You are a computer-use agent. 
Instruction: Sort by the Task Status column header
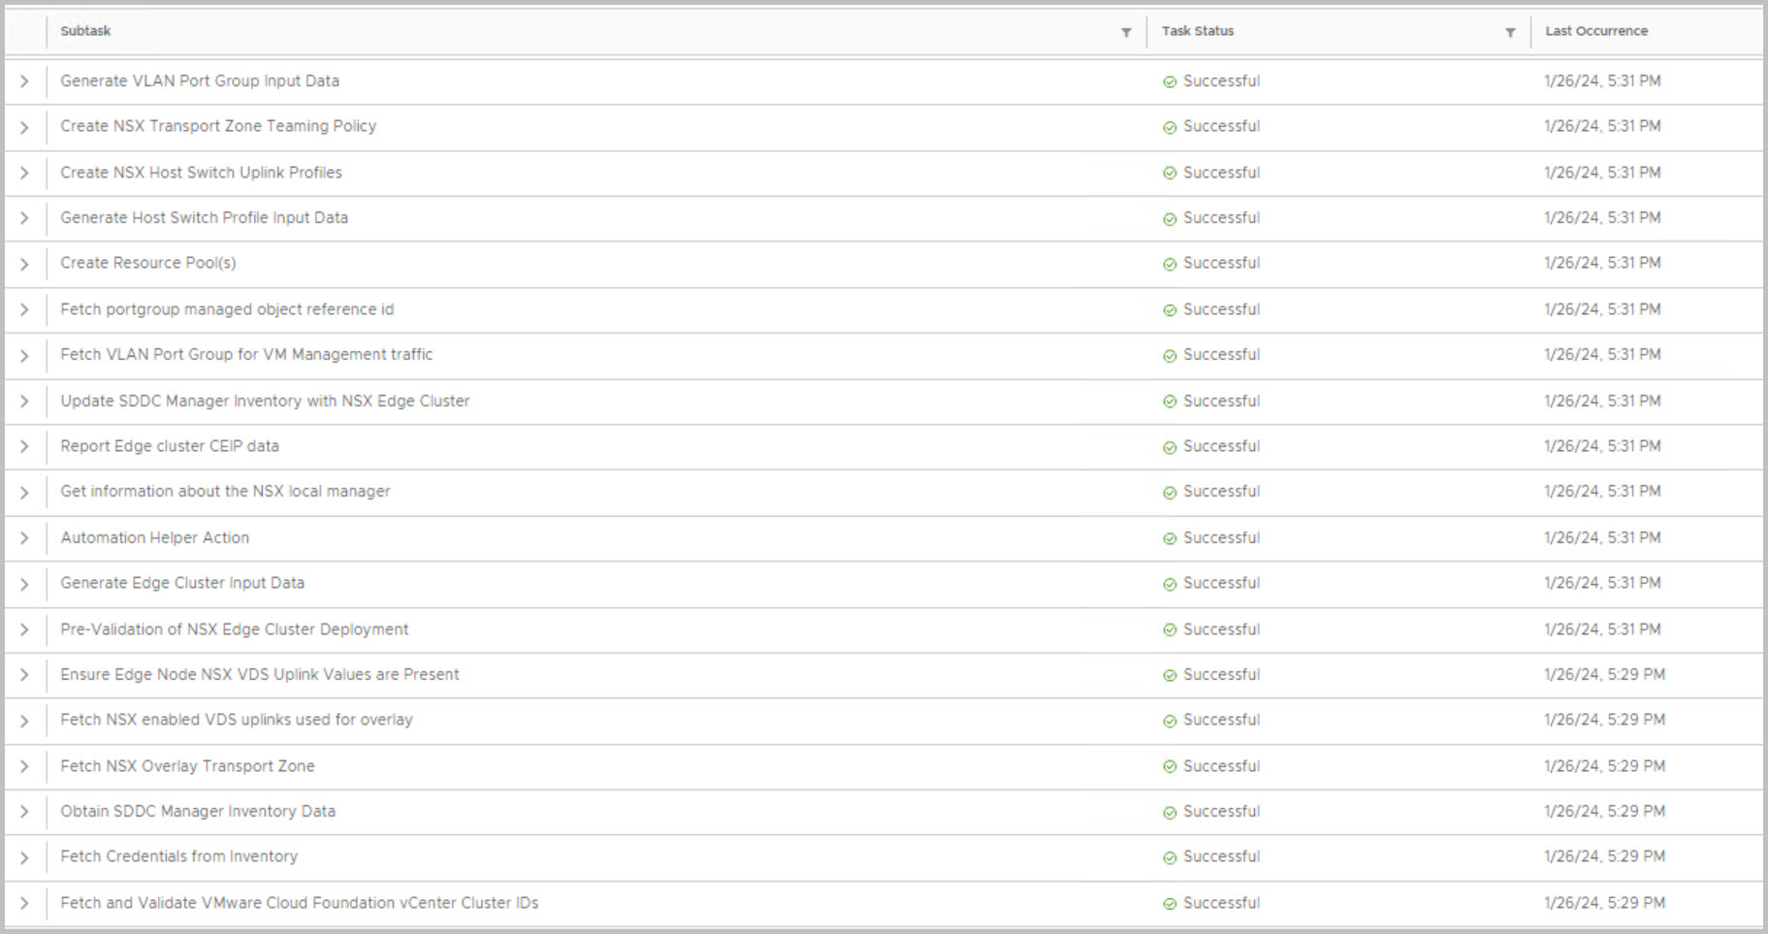click(1198, 31)
